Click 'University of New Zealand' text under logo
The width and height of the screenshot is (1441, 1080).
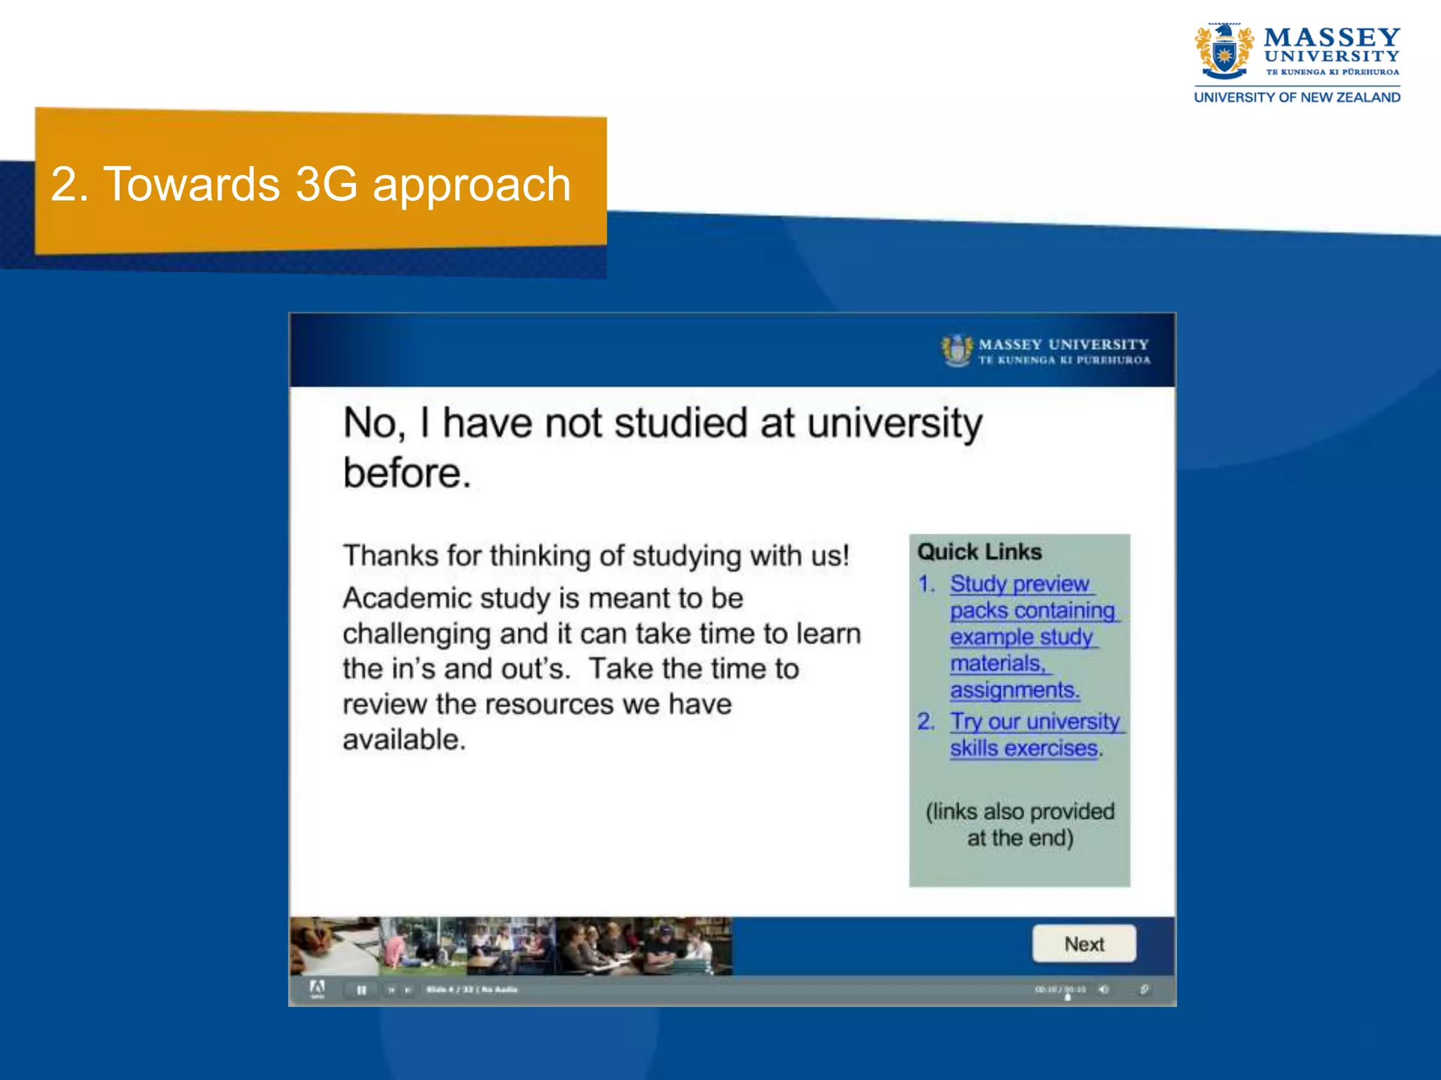pyautogui.click(x=1296, y=97)
